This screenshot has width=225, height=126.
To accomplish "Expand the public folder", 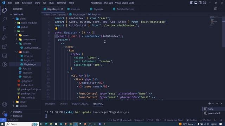I will (x=15, y=27).
